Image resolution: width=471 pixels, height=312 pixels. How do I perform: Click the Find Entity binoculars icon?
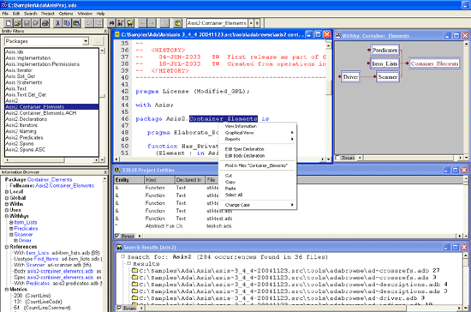pos(121,23)
